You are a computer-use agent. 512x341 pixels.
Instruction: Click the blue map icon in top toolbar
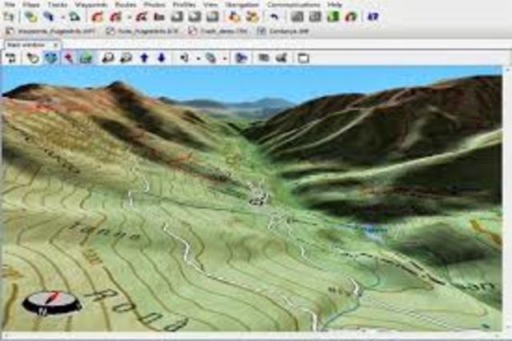coord(49,16)
